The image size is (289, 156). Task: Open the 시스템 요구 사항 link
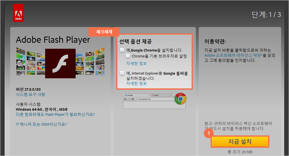[30, 95]
